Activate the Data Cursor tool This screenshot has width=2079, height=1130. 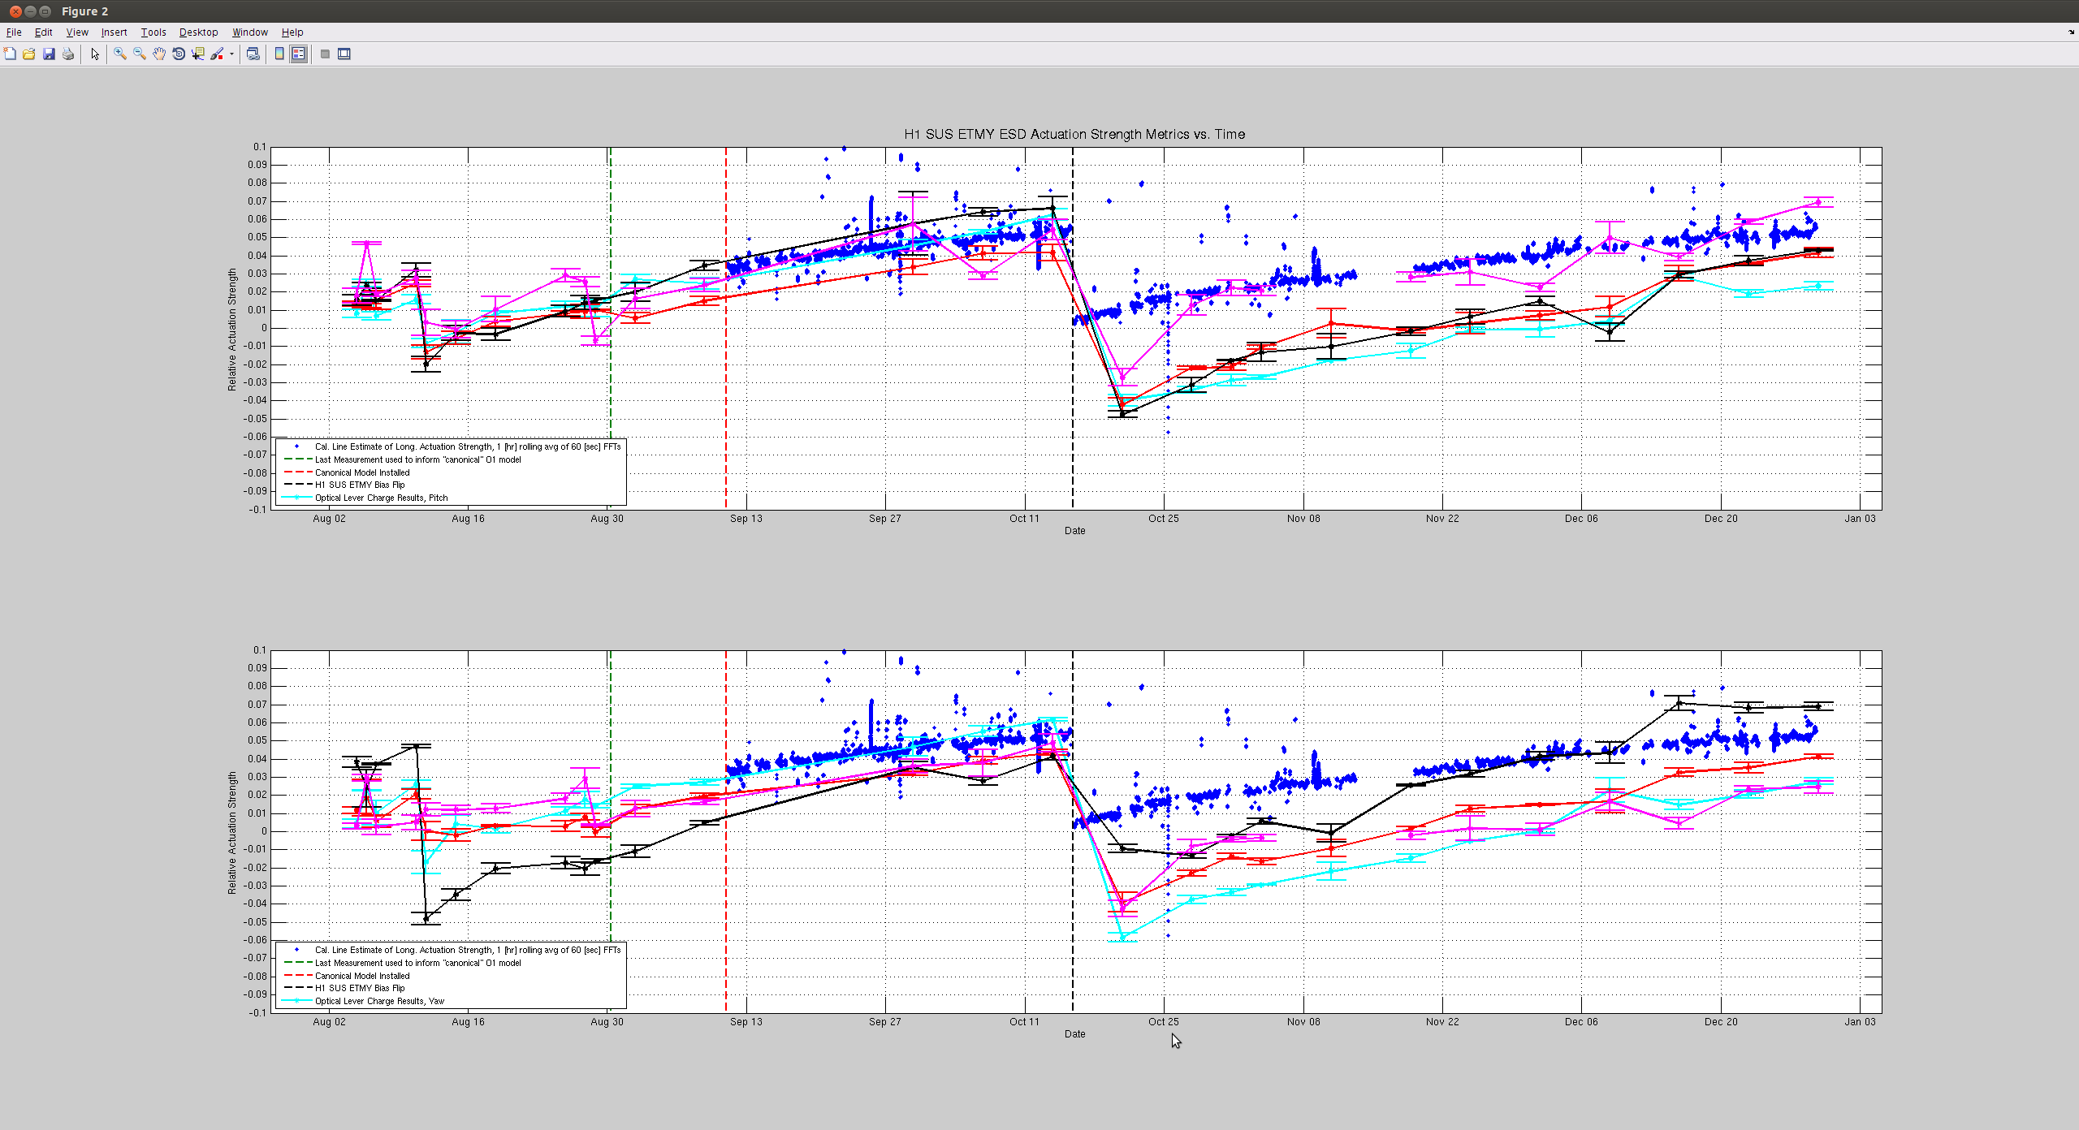coord(198,54)
